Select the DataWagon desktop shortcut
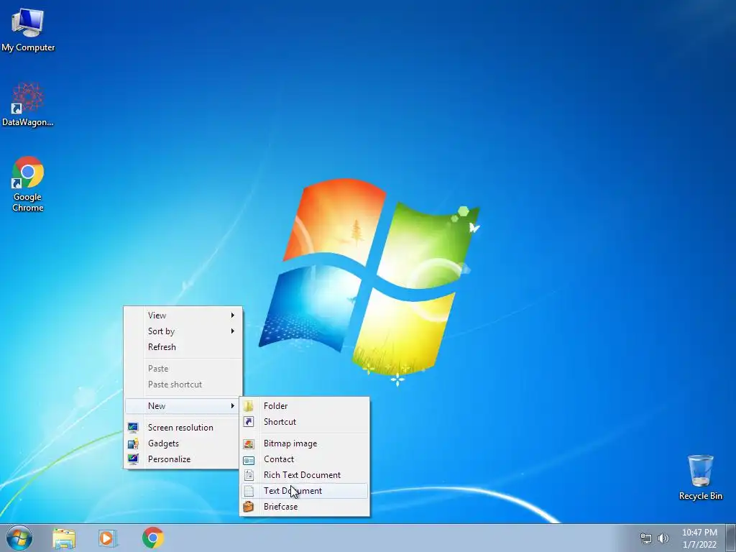 [28, 104]
